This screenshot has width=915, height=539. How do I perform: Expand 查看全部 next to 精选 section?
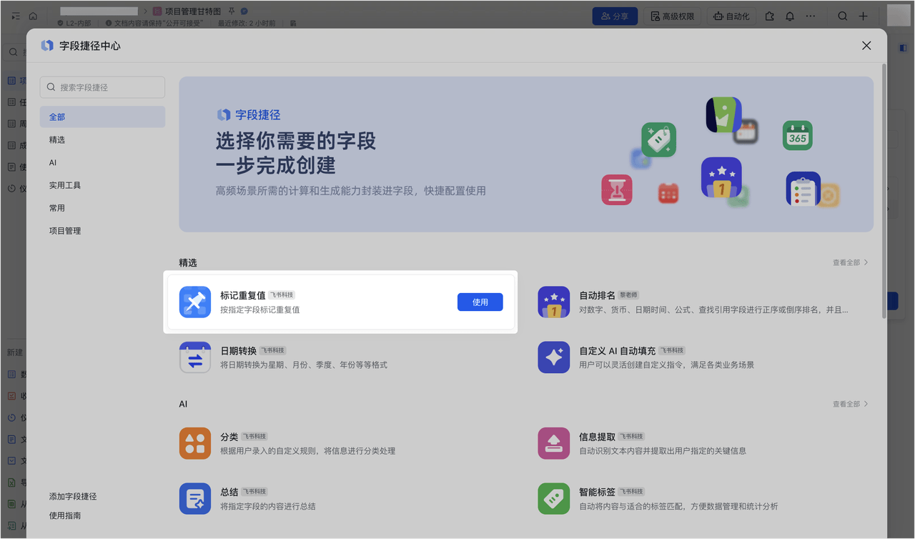[x=851, y=262]
